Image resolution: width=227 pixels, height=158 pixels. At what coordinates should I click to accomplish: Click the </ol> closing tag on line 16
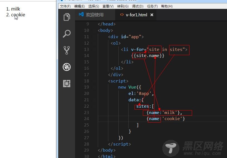tap(117, 68)
